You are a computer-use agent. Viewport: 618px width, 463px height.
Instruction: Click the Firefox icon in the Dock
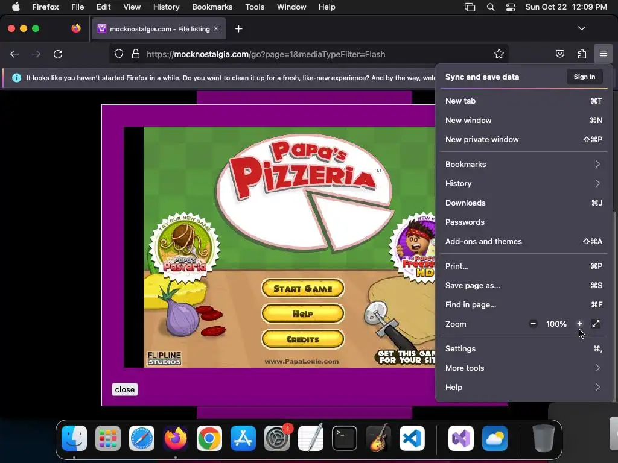pos(176,438)
